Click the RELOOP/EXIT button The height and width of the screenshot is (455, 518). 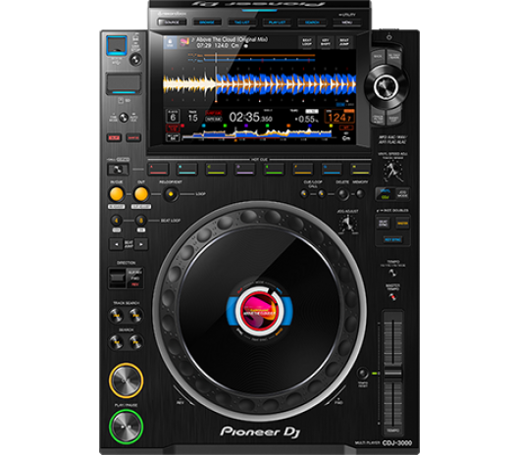pyautogui.click(x=171, y=194)
